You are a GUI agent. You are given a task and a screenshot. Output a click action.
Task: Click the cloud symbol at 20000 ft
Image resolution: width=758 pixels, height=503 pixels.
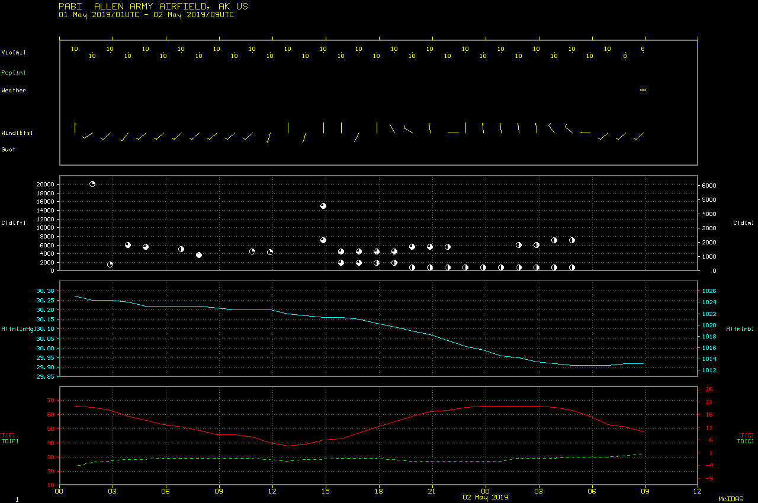point(92,184)
